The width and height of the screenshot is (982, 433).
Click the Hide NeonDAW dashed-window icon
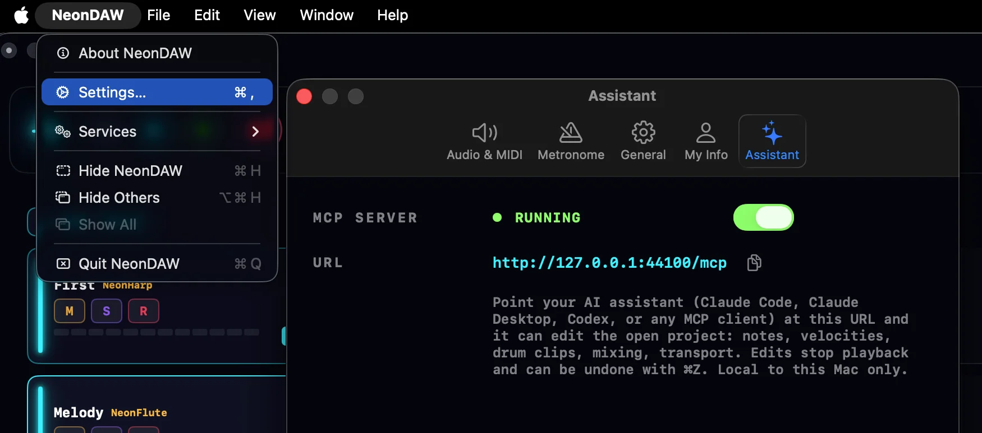click(63, 170)
